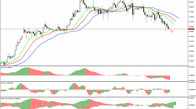Click the 1.35510 price axis label

pyautogui.click(x=191, y=56)
